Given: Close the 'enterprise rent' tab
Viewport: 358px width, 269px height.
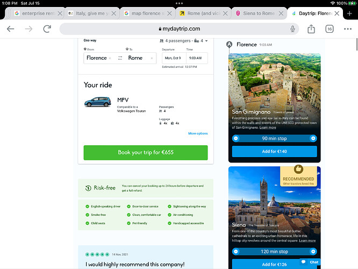Looking at the screenshot, I should pos(60,13).
